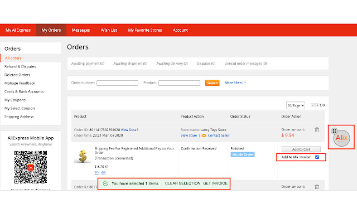This screenshot has height=223, width=357.
Task: Click the Order number input field
Action: (x=117, y=83)
